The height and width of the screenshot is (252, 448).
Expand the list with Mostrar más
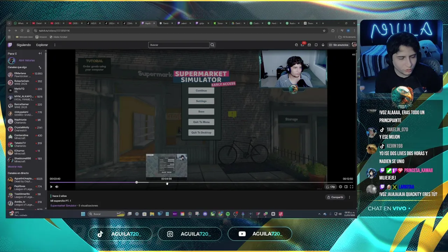pyautogui.click(x=15, y=167)
